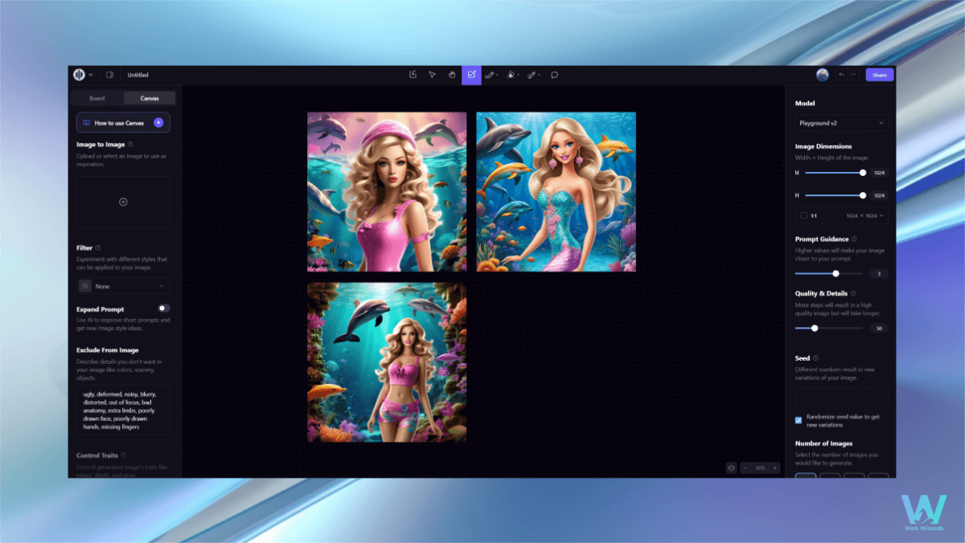Select image of girl in pink shorts

(x=387, y=361)
